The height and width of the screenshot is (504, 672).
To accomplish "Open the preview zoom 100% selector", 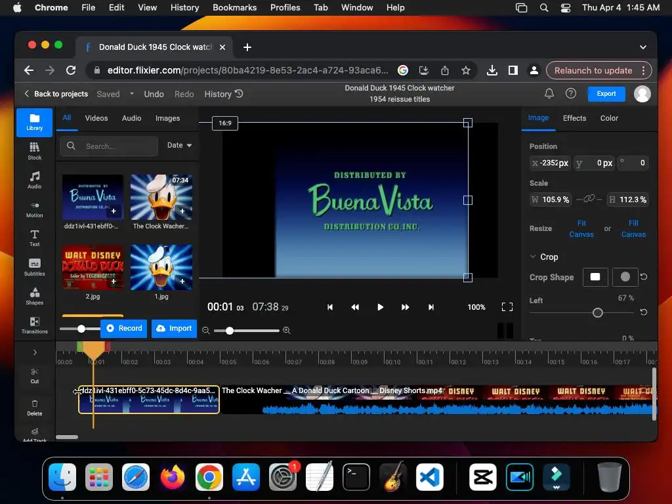I will tap(476, 307).
